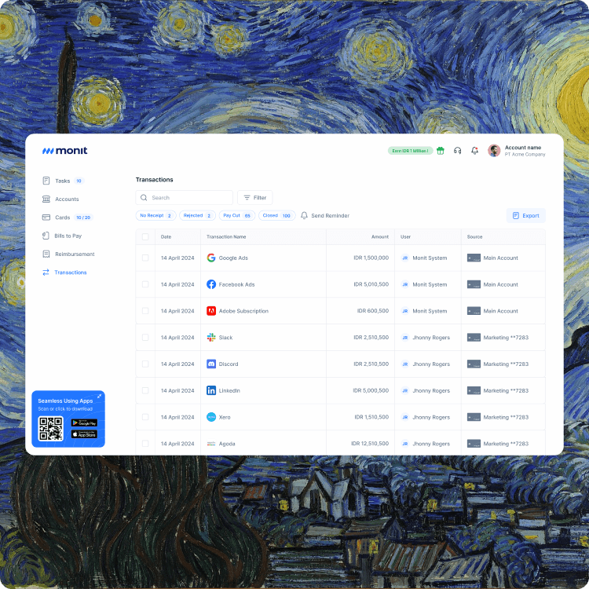Check the Facebook Ads row checkbox

tap(145, 284)
